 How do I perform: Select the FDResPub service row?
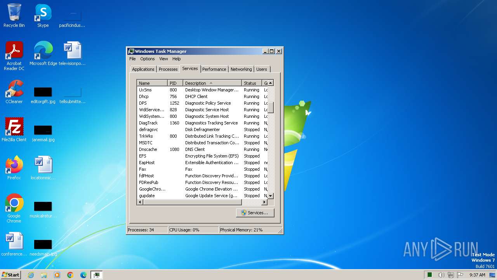coord(202,182)
